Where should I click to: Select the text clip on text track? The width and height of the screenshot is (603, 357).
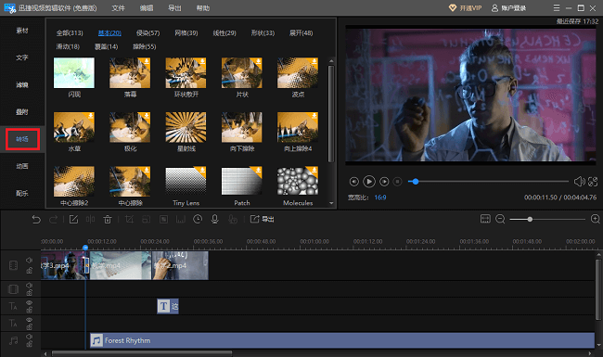[x=168, y=306]
